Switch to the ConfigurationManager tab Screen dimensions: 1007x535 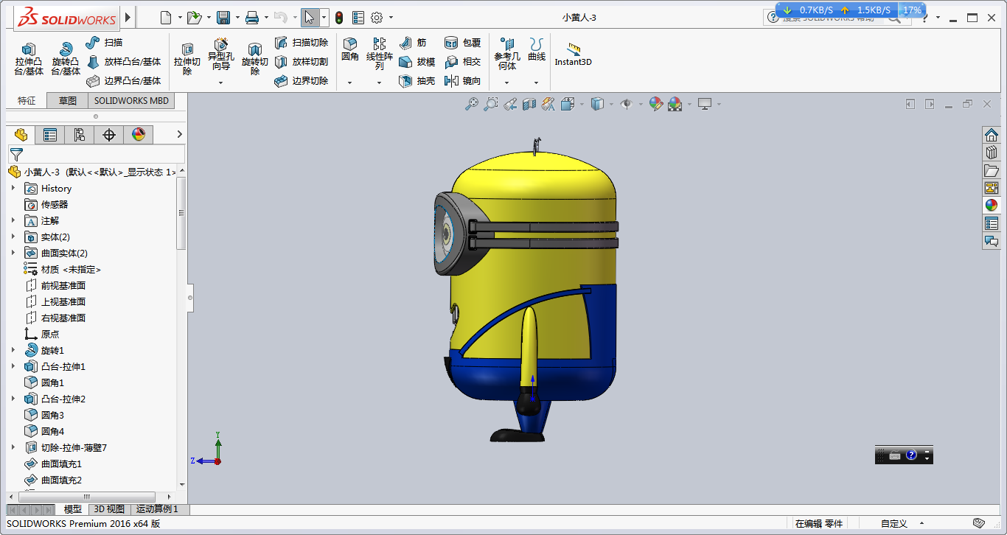point(80,135)
